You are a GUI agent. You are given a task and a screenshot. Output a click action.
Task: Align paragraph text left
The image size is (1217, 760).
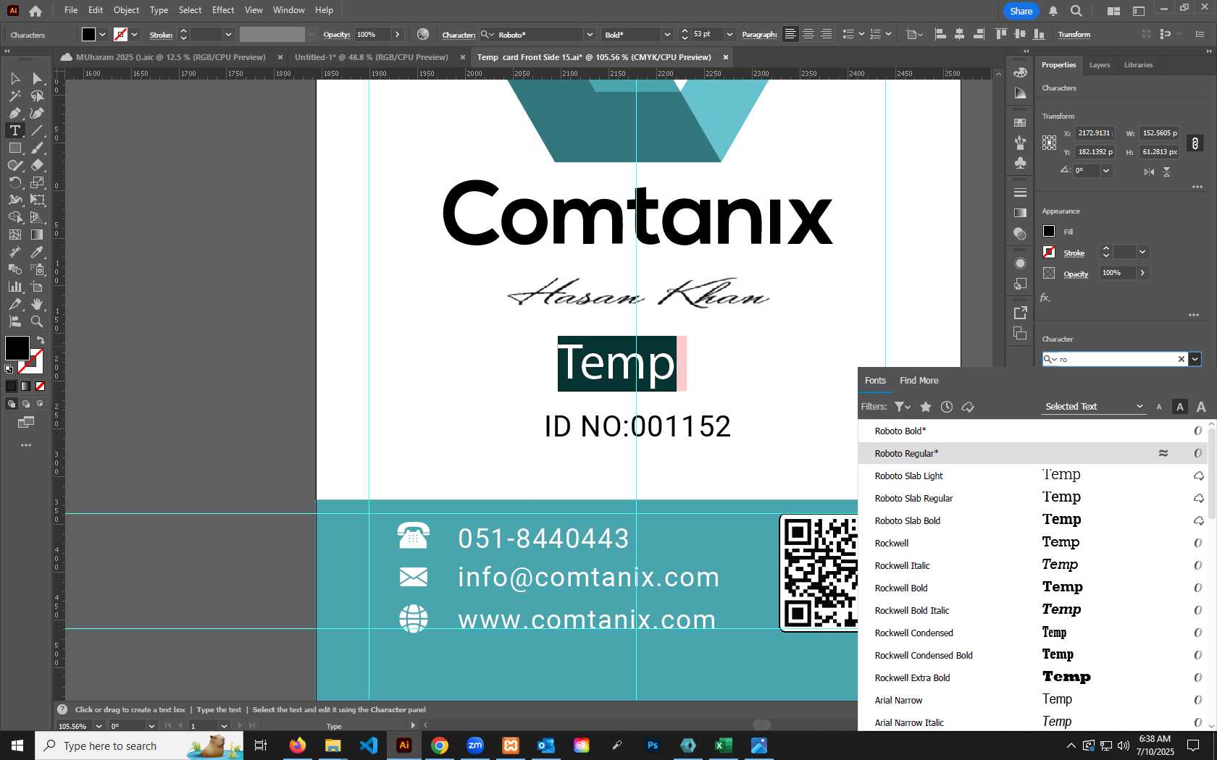coord(790,34)
